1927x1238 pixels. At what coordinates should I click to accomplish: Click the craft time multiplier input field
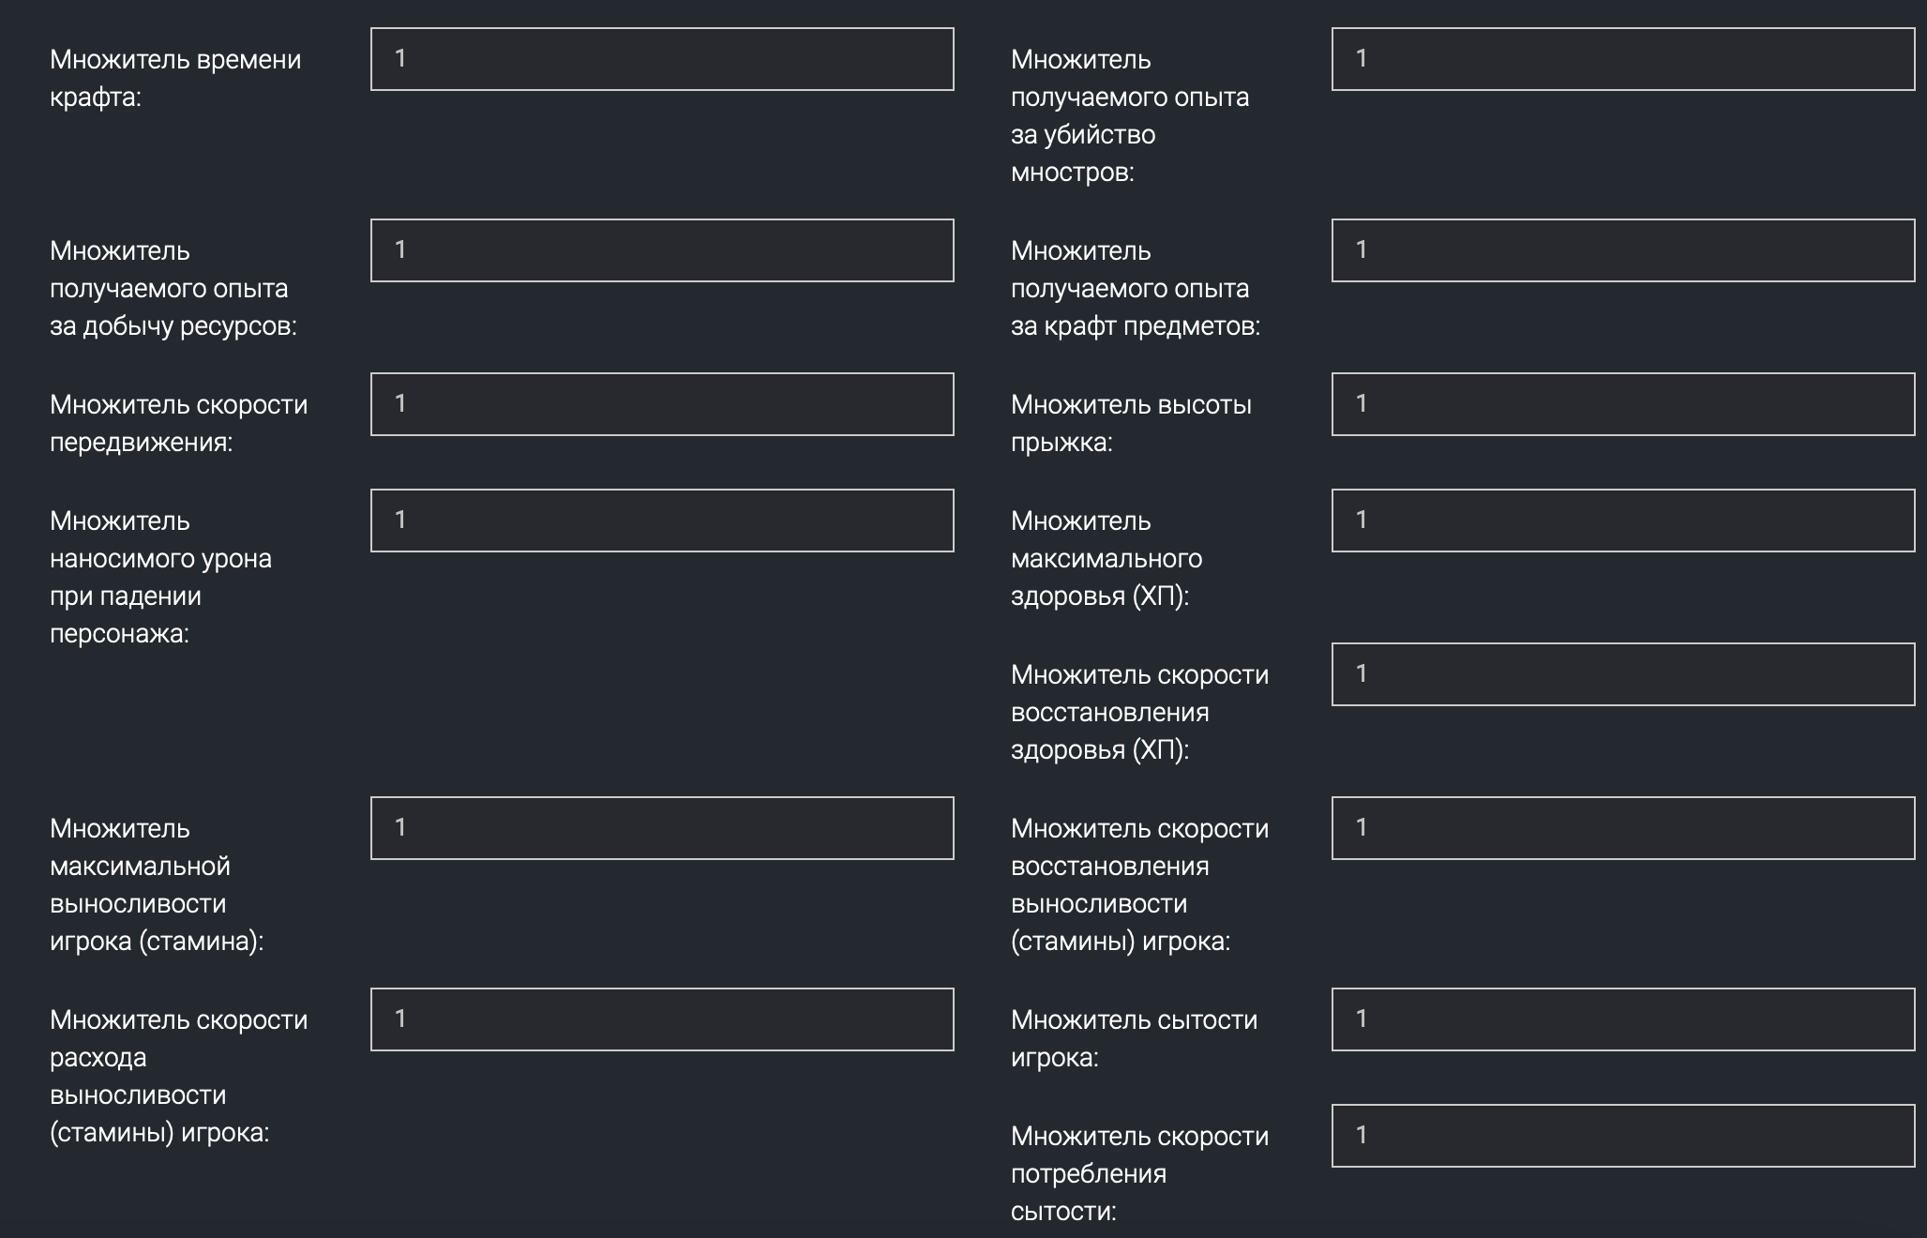tap(662, 59)
